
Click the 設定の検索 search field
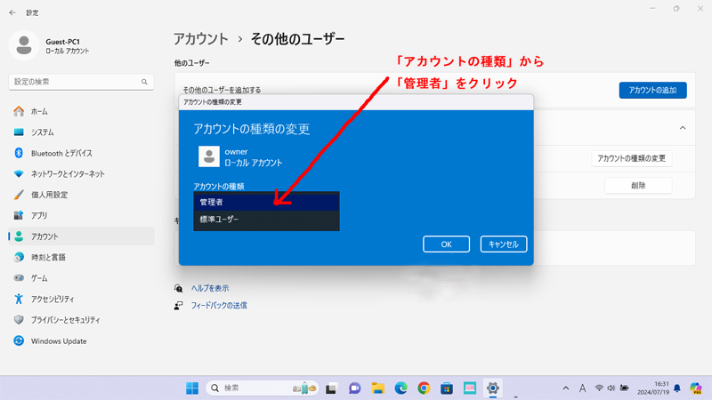78,82
